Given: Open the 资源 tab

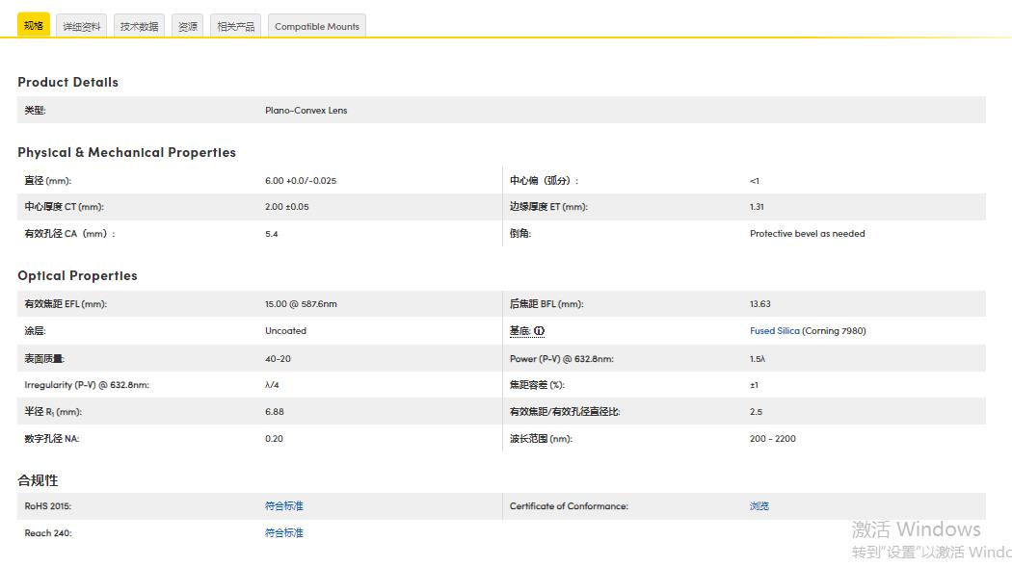Looking at the screenshot, I should pyautogui.click(x=187, y=26).
